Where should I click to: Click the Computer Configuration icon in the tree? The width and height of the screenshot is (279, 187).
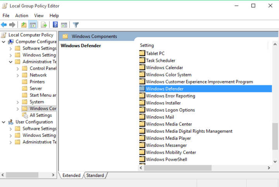11,42
